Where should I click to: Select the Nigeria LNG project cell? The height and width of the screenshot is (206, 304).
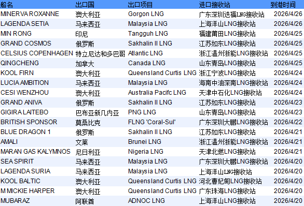pos(146,152)
